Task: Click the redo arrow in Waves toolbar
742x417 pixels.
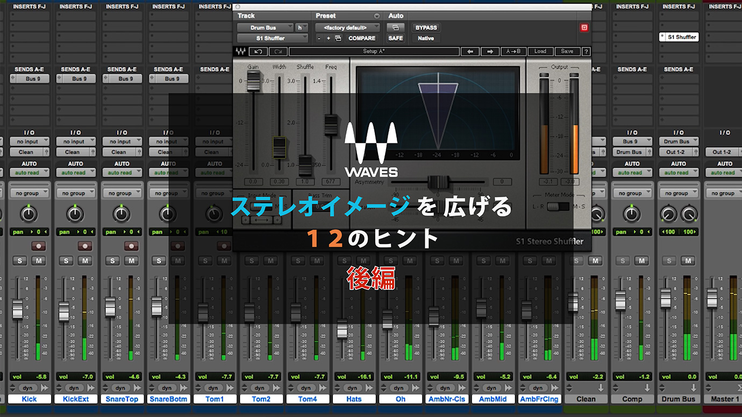Action: pos(278,52)
